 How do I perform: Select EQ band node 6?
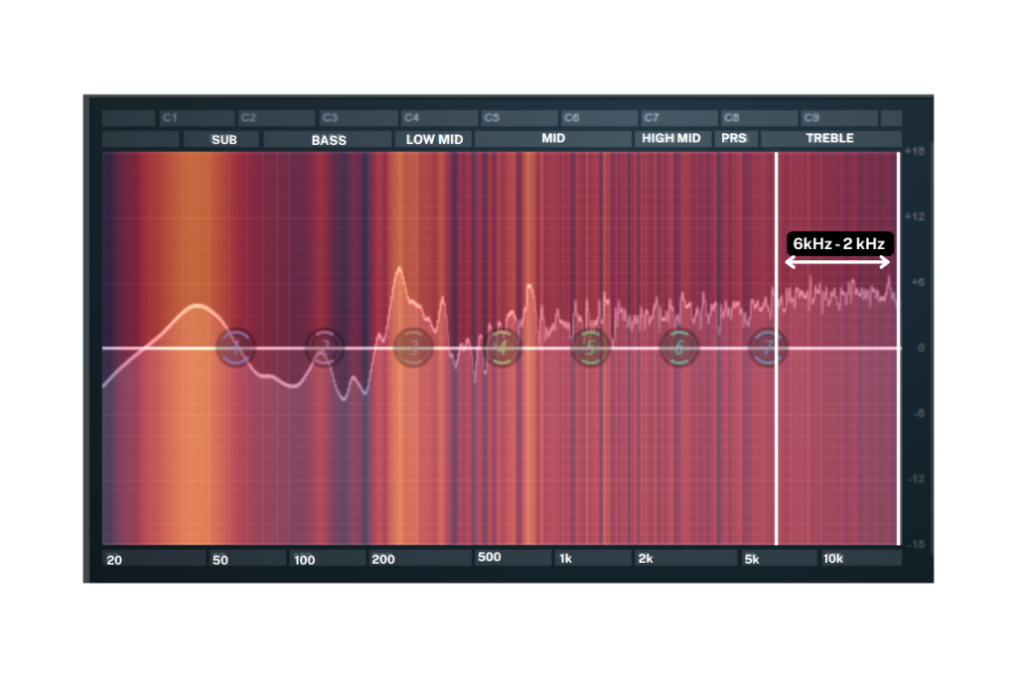point(679,347)
